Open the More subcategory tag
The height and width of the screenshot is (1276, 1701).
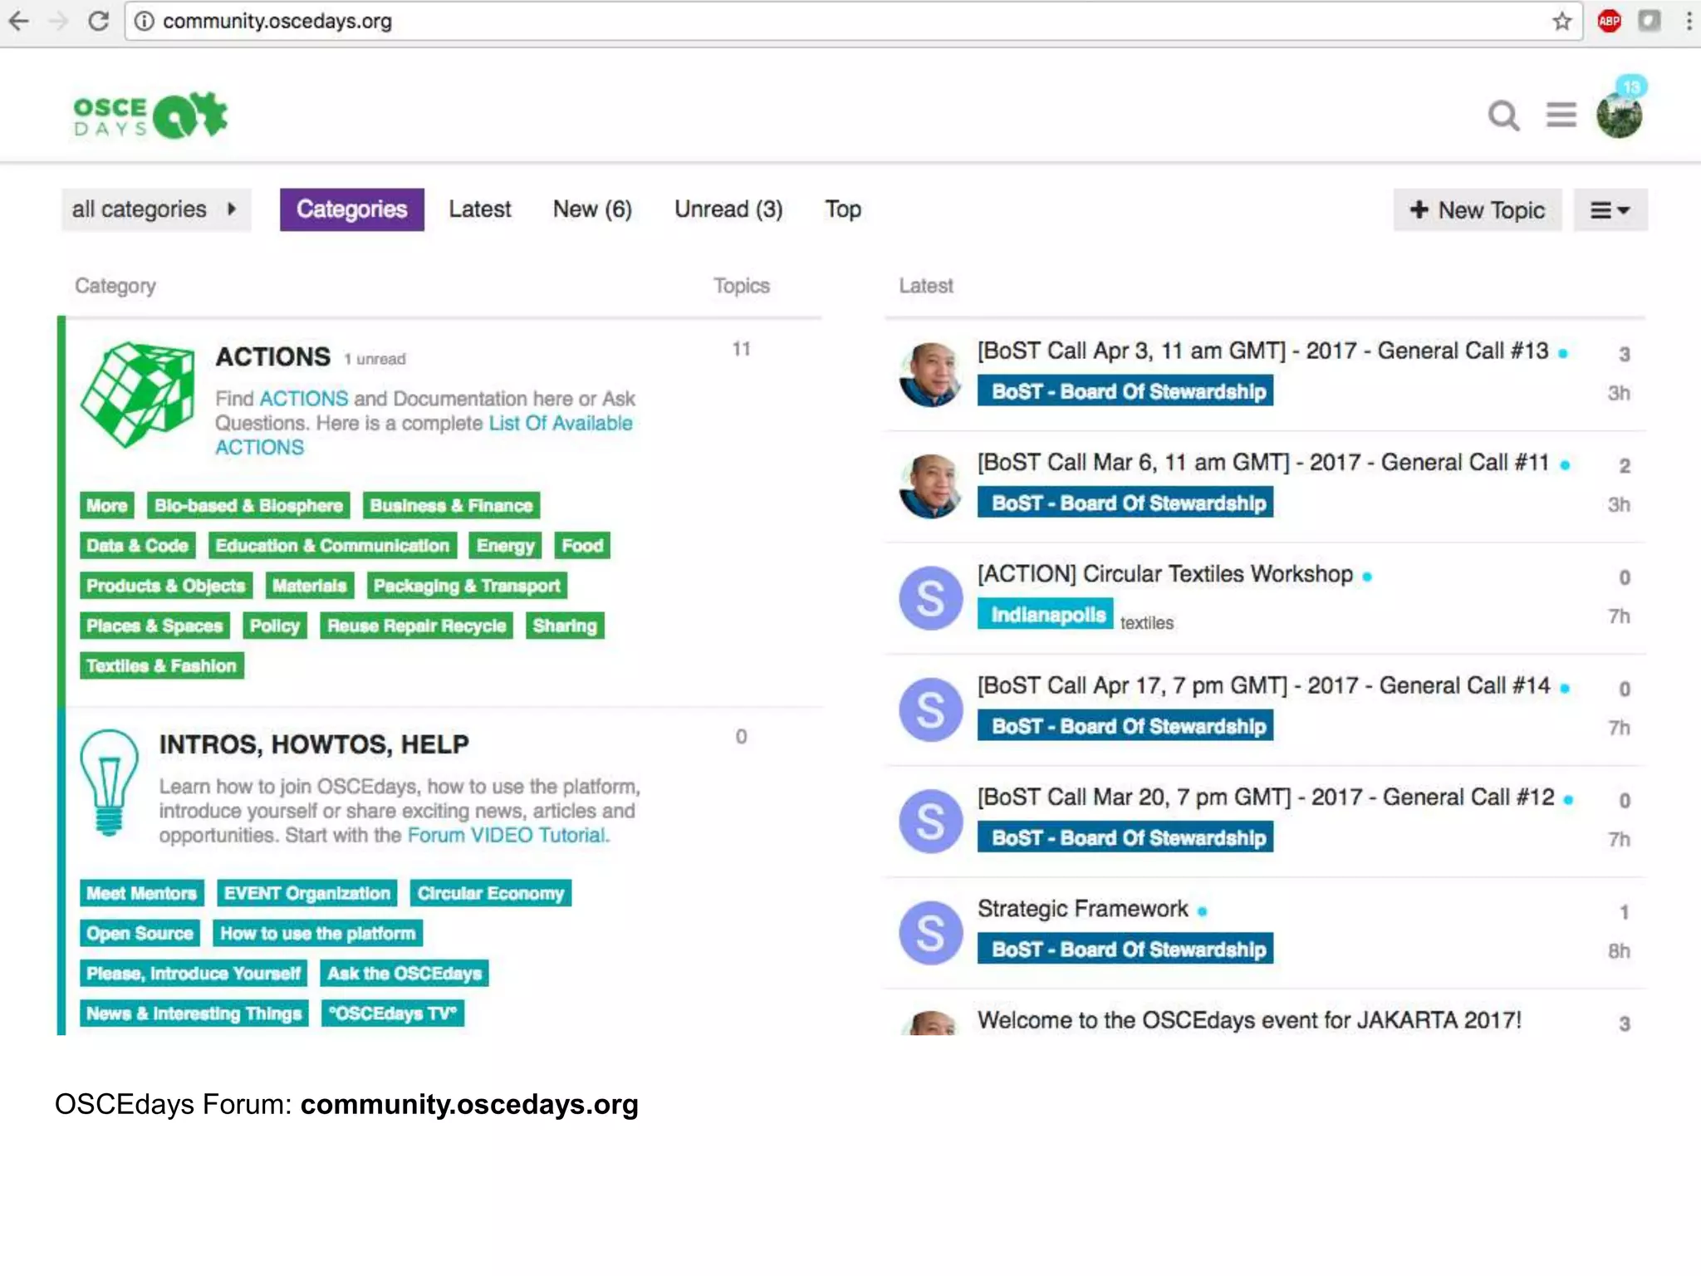pos(107,505)
